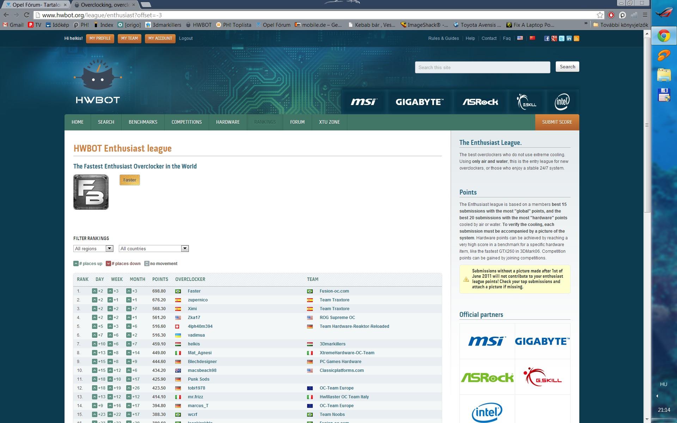This screenshot has width=677, height=423.
Task: Switch language with Chinese flag icon
Action: [x=532, y=38]
